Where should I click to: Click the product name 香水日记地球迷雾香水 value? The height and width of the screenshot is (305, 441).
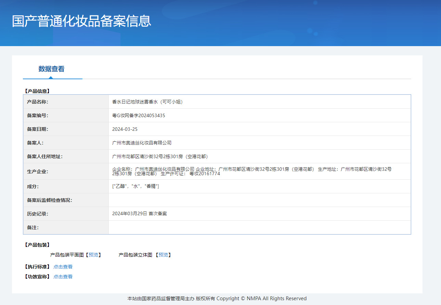147,102
